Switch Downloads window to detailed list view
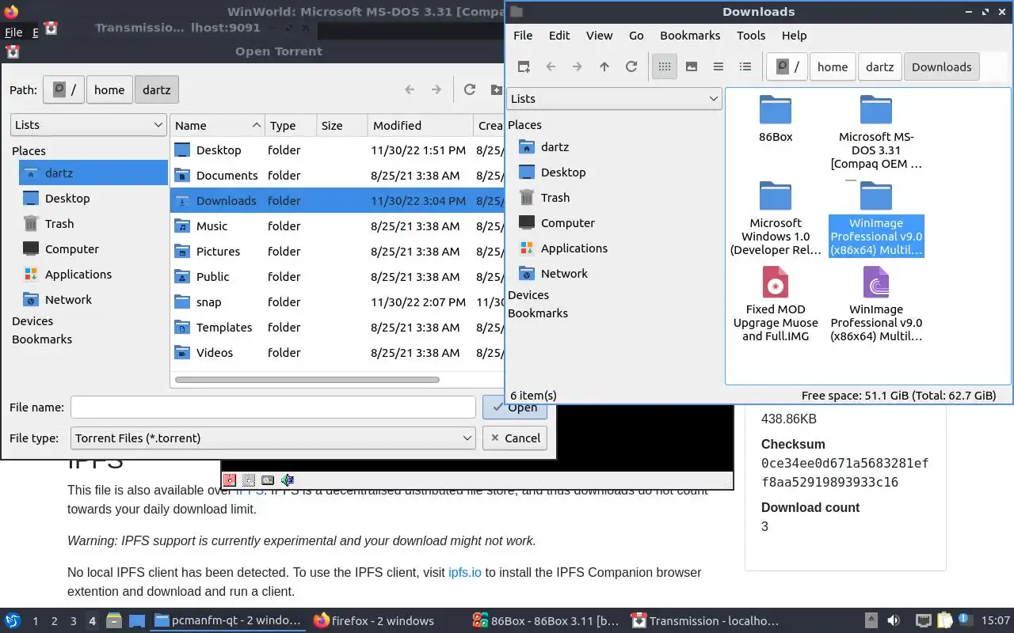The width and height of the screenshot is (1014, 633). tap(745, 66)
